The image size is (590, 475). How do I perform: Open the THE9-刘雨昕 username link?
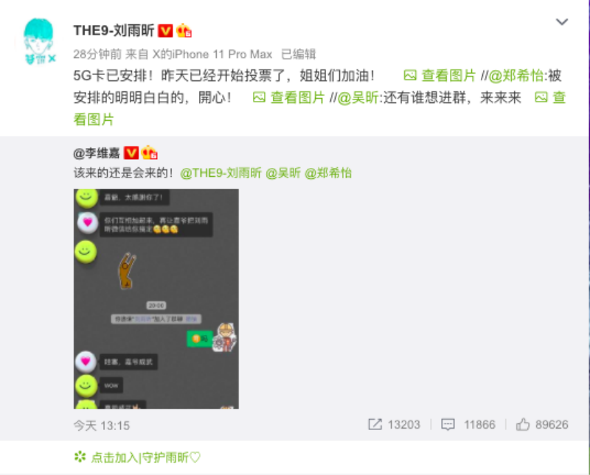[x=114, y=30]
